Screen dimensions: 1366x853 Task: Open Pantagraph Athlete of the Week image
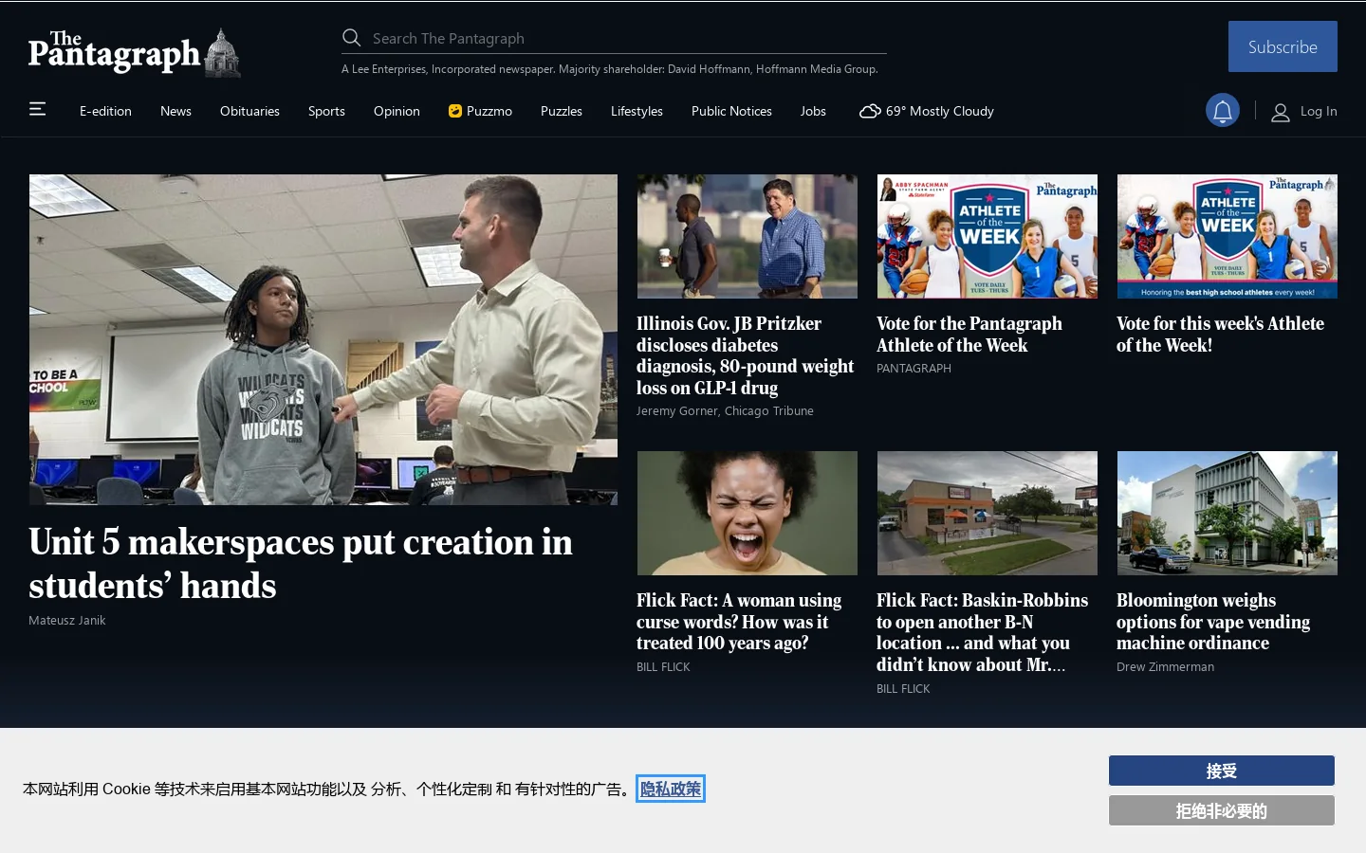coord(988,236)
